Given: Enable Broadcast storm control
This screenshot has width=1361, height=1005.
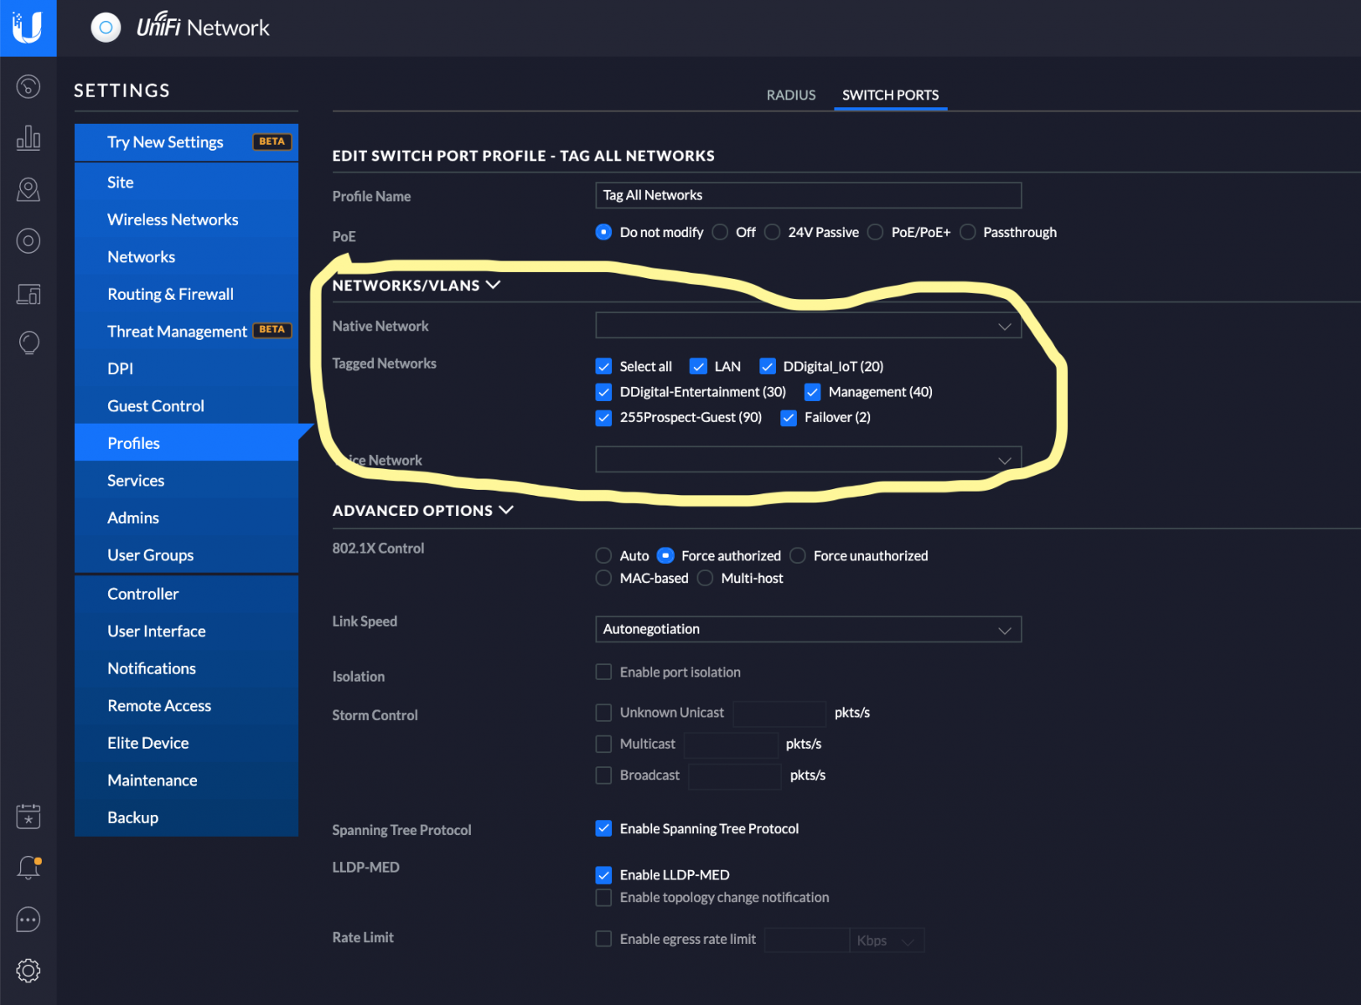Looking at the screenshot, I should coord(603,776).
